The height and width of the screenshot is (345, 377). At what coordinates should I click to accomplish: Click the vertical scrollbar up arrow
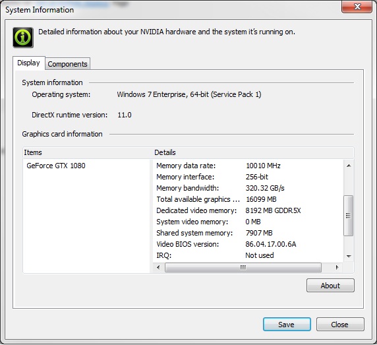tap(349, 166)
